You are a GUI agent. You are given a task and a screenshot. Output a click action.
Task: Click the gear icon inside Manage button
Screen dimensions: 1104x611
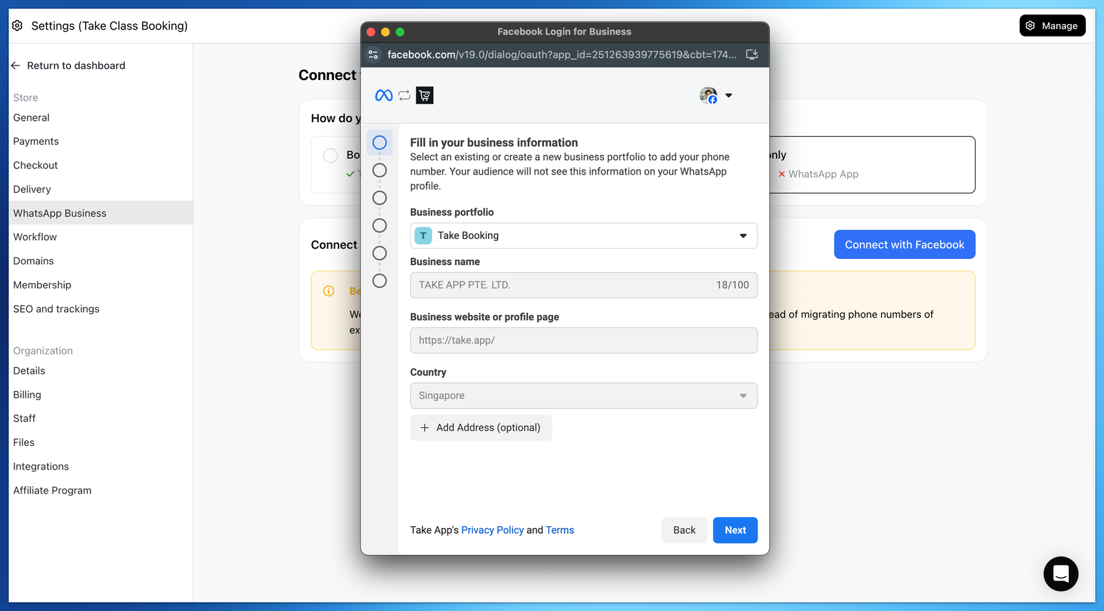click(x=1030, y=26)
